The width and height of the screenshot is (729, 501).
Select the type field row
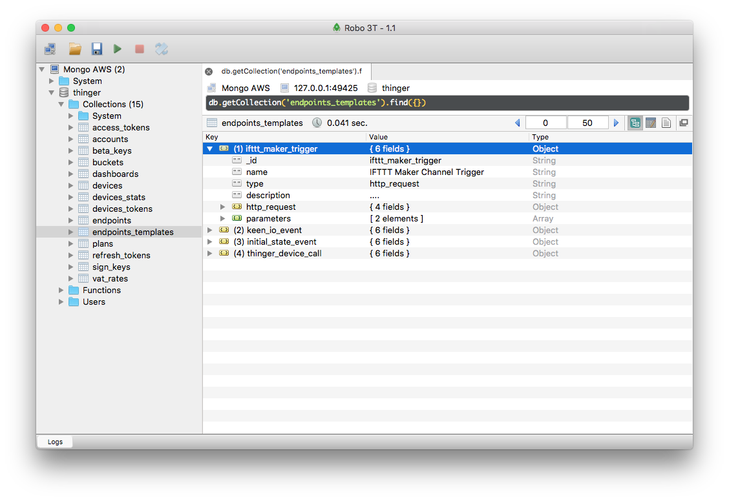coord(447,183)
